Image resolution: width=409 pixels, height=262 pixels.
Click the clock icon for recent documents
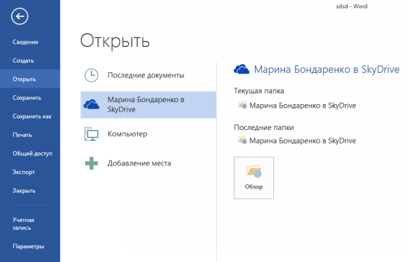(91, 76)
